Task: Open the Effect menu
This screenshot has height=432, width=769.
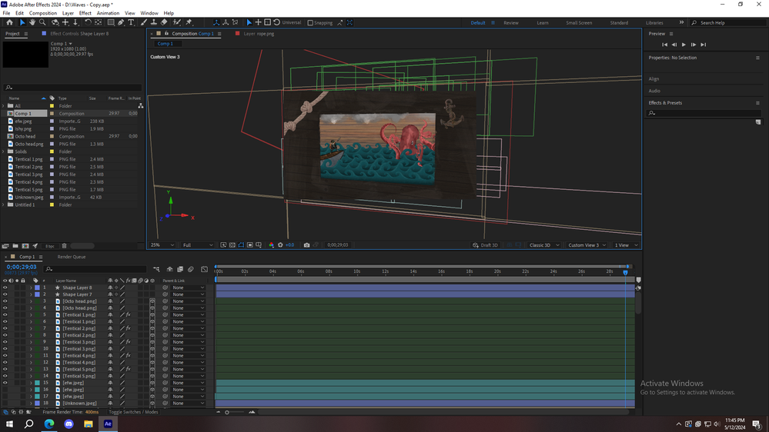Action: pos(85,13)
